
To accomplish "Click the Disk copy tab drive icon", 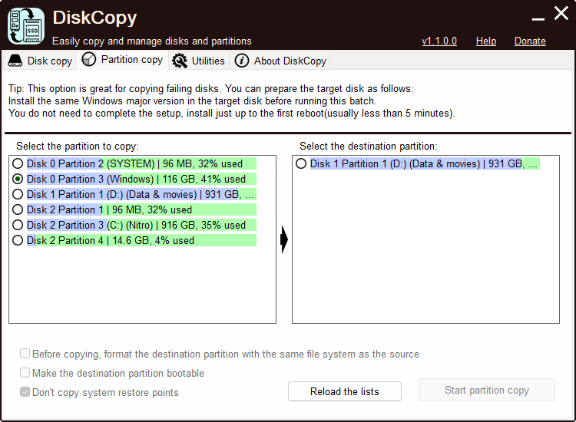I will pyautogui.click(x=15, y=61).
